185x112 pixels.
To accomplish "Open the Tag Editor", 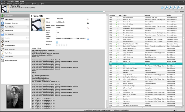I will 15,53.
